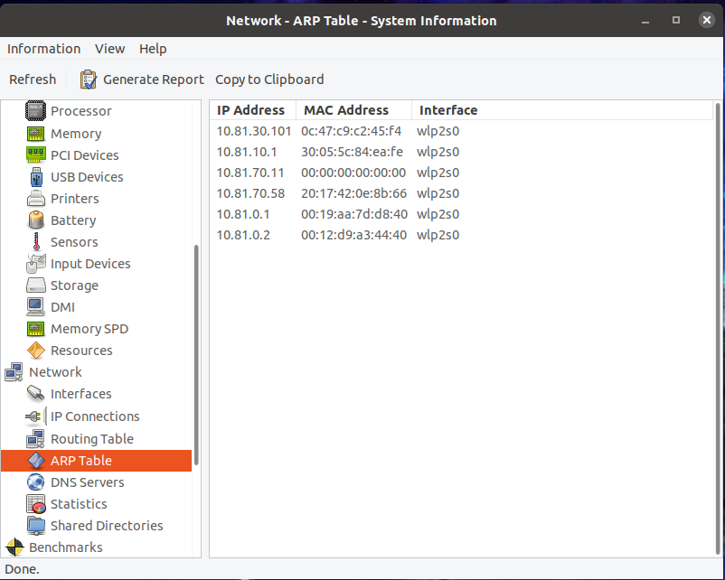Open Routing Table in sidebar
The height and width of the screenshot is (580, 725).
point(91,439)
